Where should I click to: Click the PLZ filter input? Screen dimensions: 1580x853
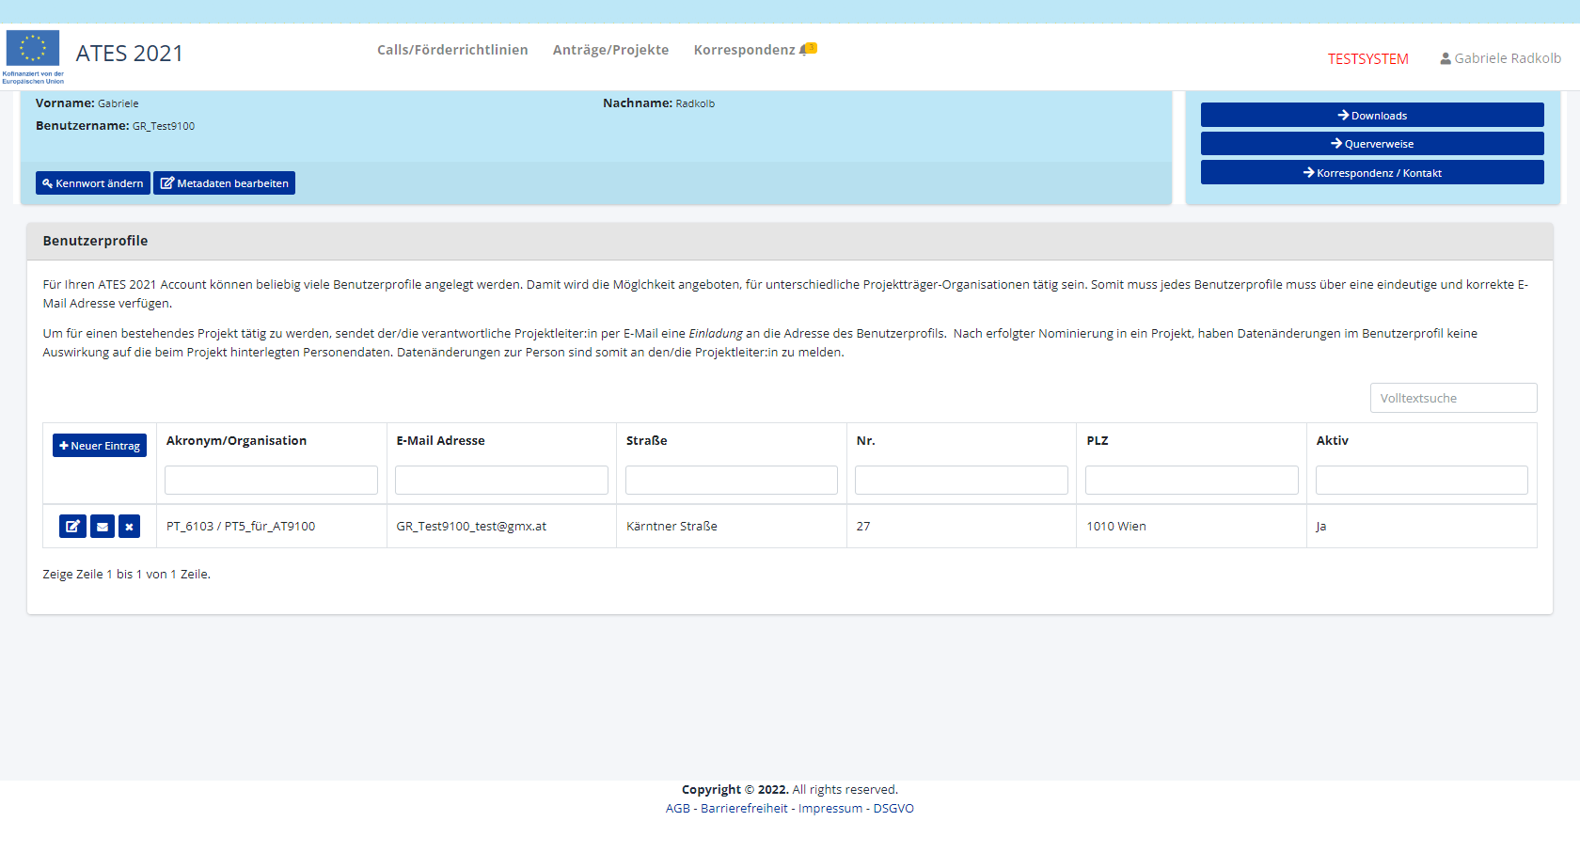[x=1192, y=480]
